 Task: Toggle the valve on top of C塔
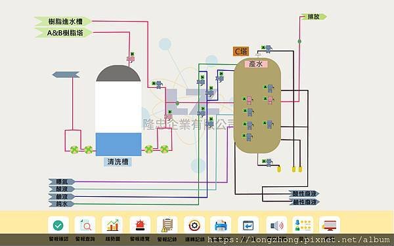(x=267, y=49)
